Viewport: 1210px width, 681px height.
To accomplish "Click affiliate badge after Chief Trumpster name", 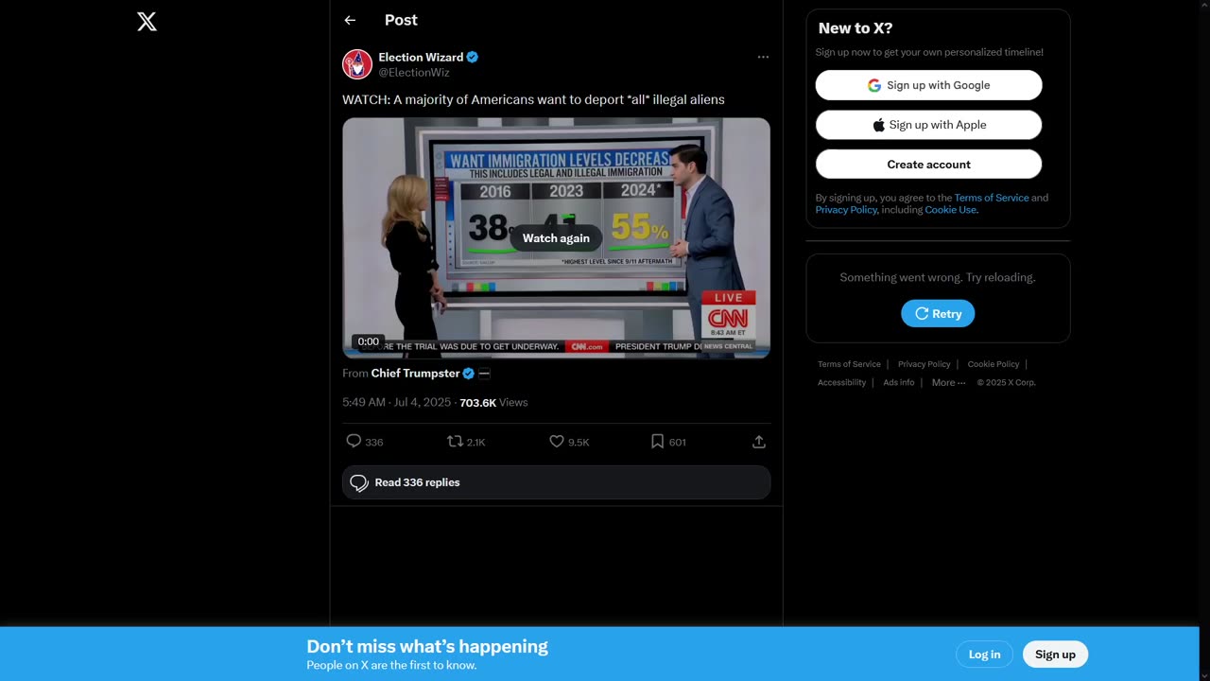I will pyautogui.click(x=484, y=373).
